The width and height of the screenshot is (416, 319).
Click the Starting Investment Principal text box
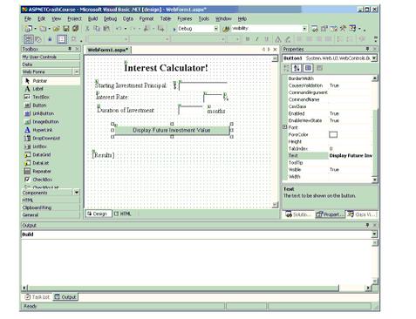tap(203, 86)
